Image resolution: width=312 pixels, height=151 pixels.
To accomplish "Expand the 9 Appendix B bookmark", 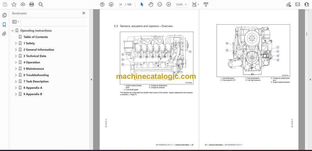I will pos(16,94).
